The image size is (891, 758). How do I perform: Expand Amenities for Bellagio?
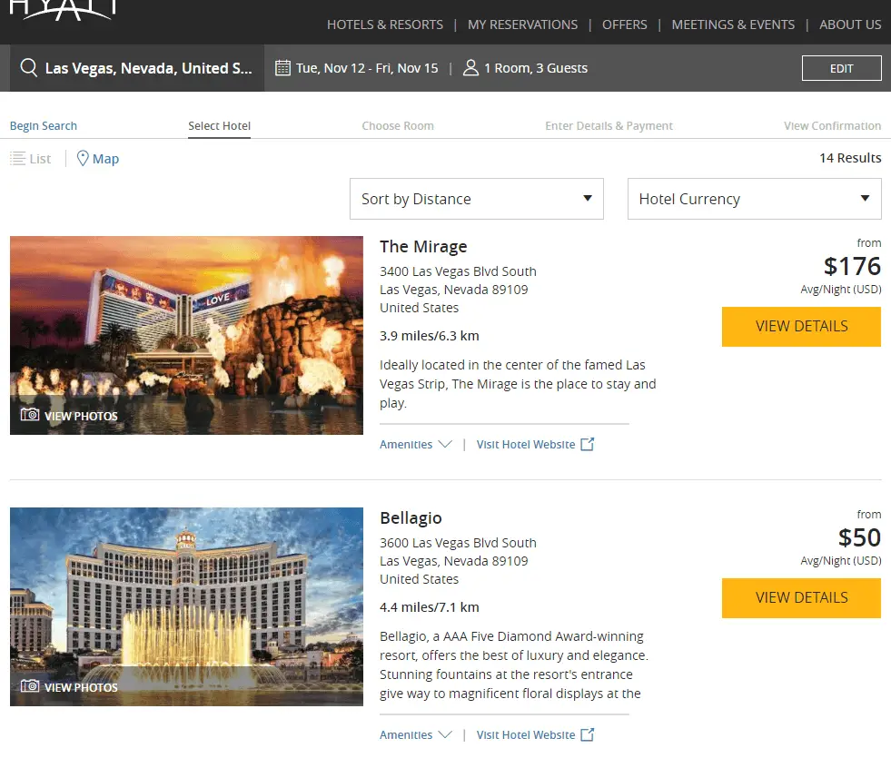(x=415, y=734)
